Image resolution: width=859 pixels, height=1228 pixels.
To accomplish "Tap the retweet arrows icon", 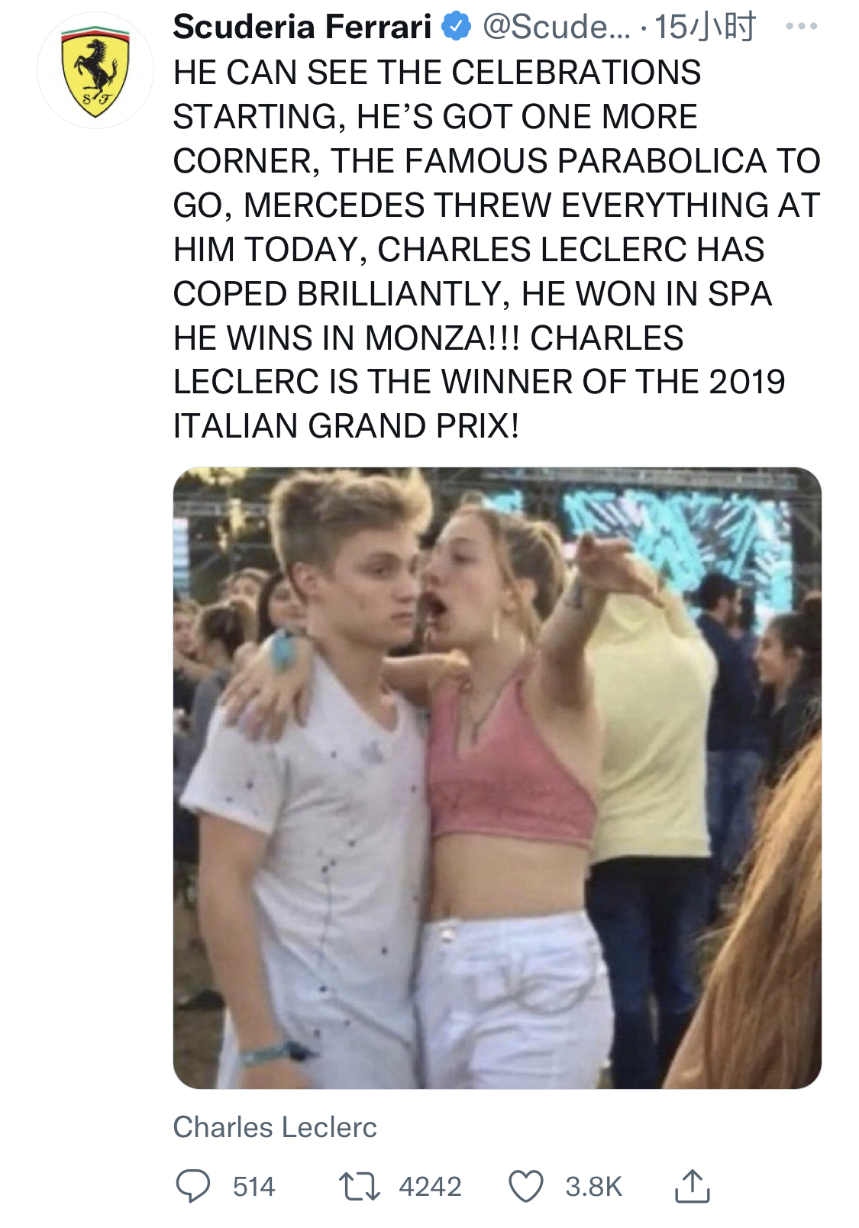I will point(360,1187).
